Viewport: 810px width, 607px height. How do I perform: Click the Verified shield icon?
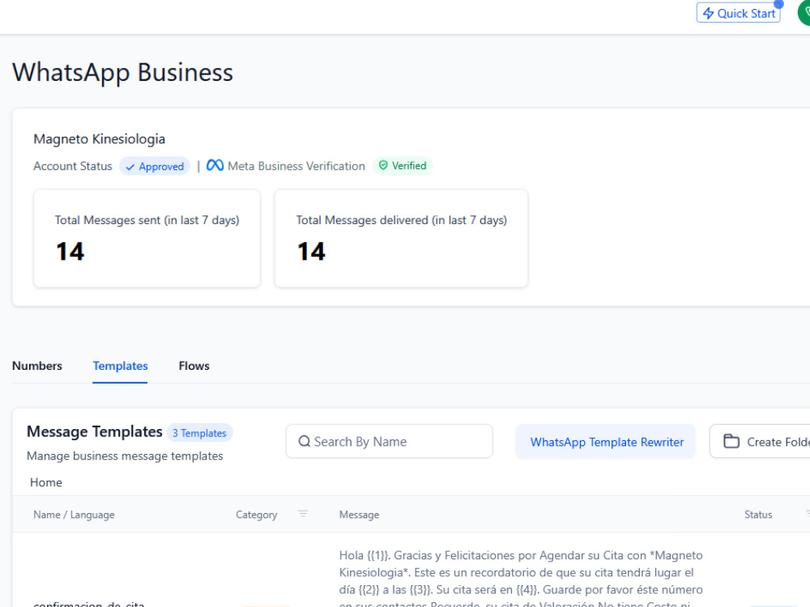click(x=383, y=165)
